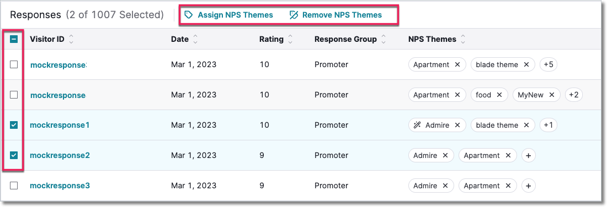Remove blade theme from mockresponse1 row

pos(526,125)
